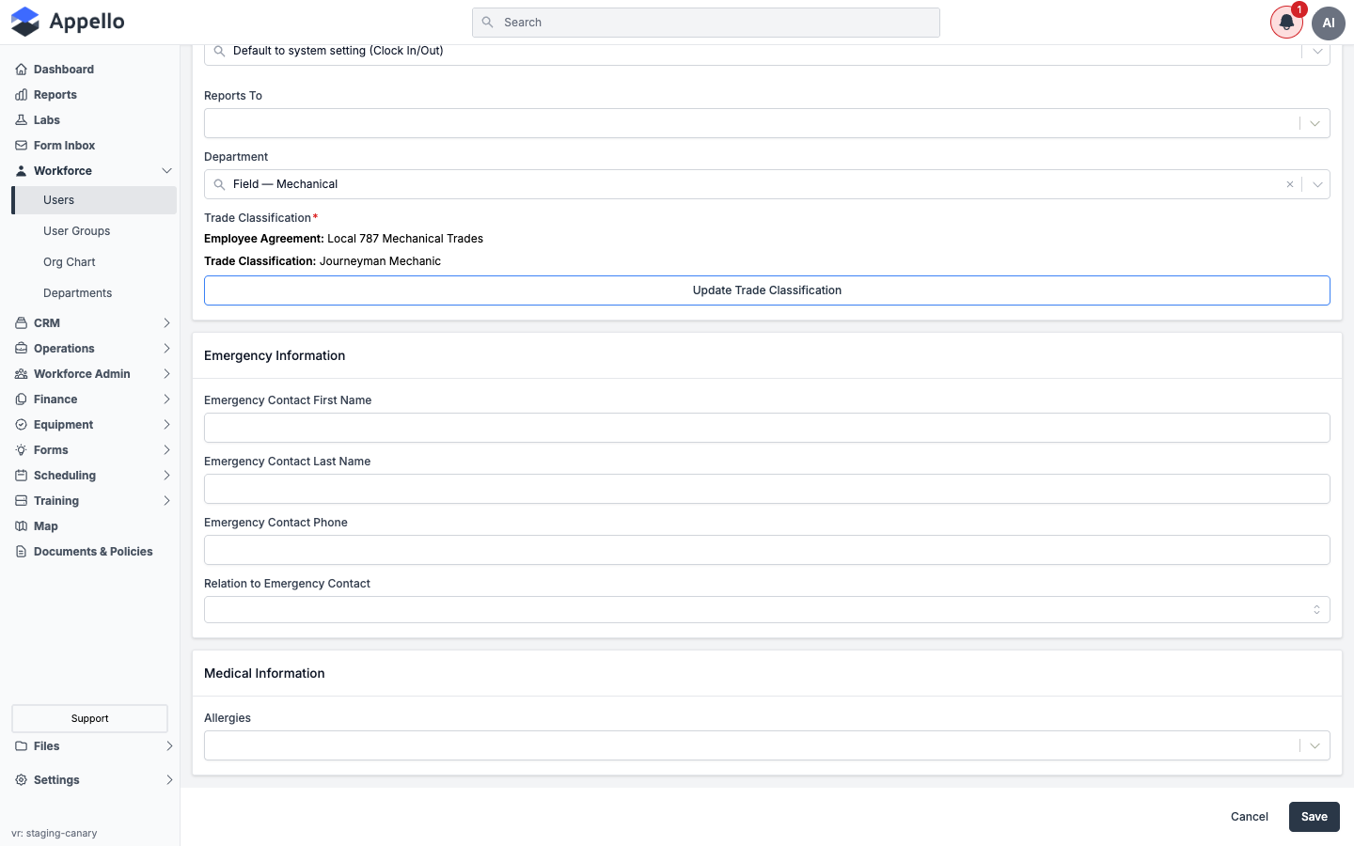1354x846 pixels.
Task: Click the Save button
Action: tap(1314, 817)
